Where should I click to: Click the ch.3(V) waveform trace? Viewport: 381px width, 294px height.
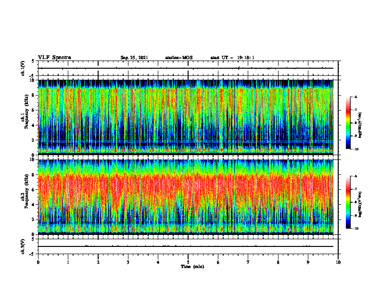click(186, 246)
